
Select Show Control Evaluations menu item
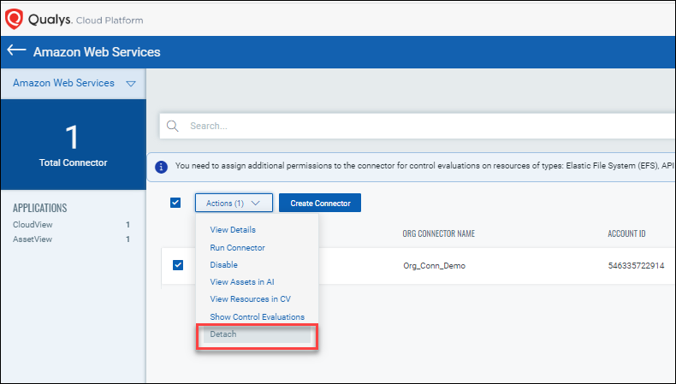click(257, 317)
